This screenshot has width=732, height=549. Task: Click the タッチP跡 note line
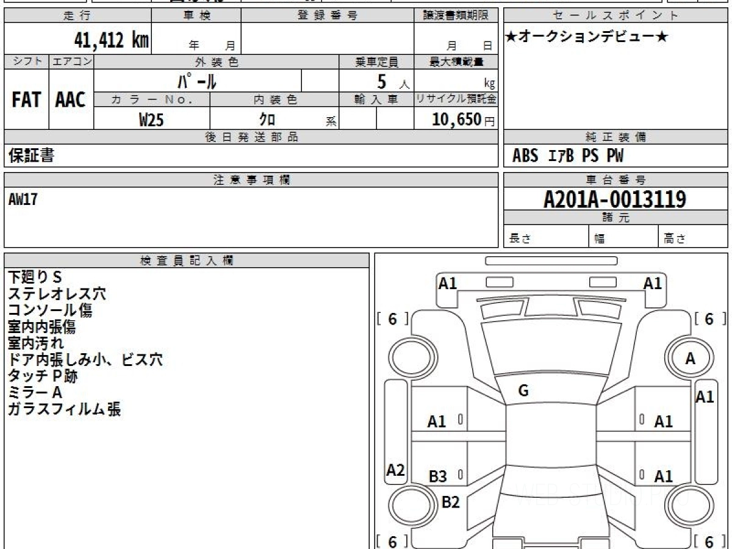pyautogui.click(x=43, y=376)
